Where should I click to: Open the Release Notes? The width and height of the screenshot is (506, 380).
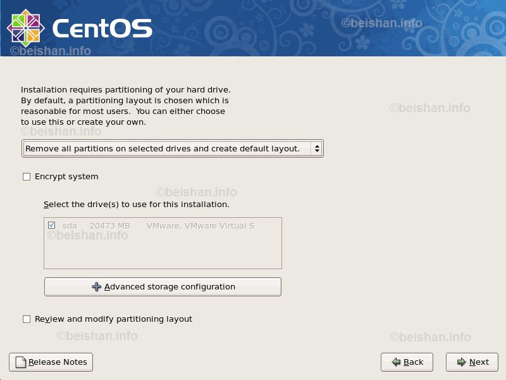51,362
